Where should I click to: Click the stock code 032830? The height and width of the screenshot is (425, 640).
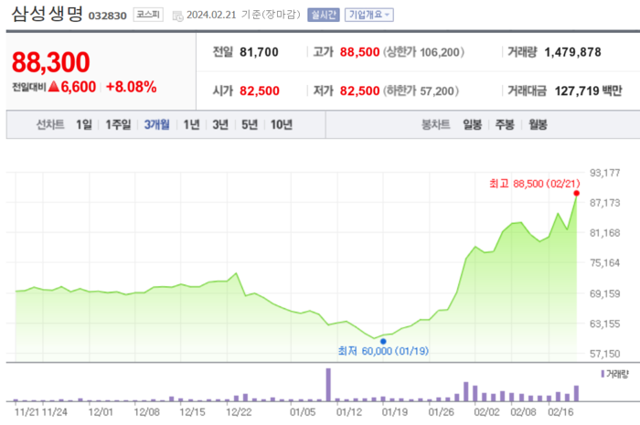coord(107,16)
